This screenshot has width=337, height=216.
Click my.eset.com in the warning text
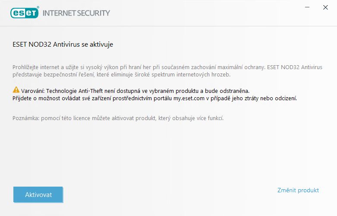[189, 98]
